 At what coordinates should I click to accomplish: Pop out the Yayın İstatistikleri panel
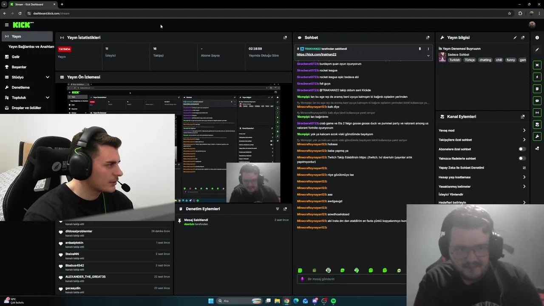(285, 37)
